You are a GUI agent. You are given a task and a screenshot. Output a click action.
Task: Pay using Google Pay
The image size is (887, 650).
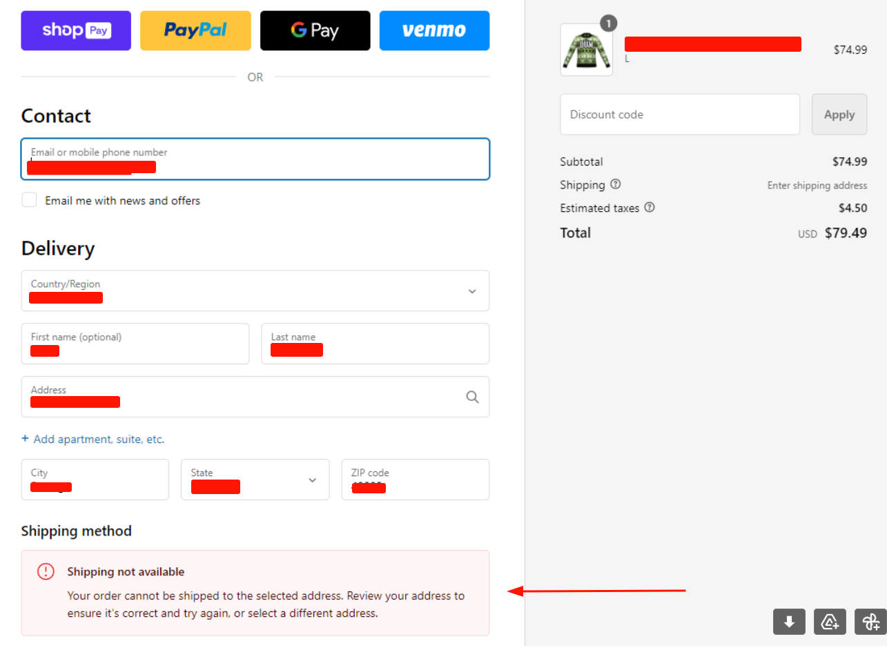pos(315,30)
